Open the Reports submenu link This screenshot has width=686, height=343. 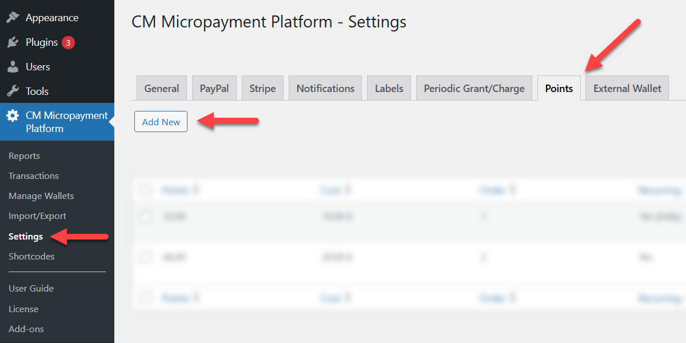point(24,155)
